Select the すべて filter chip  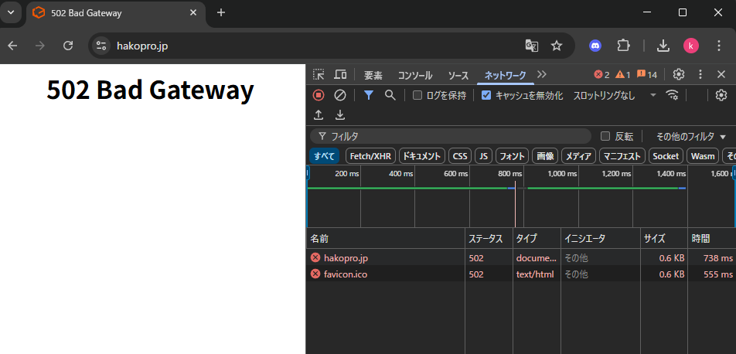tap(325, 156)
